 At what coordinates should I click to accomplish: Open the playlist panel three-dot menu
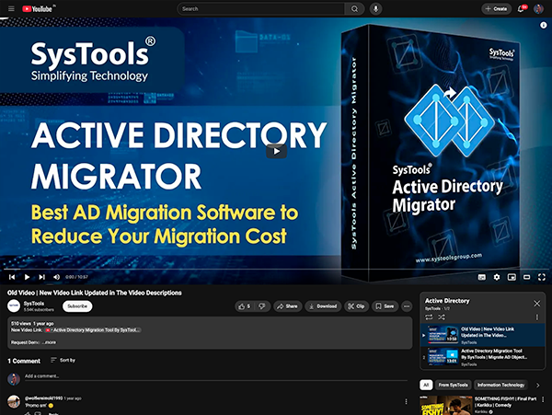point(537,317)
